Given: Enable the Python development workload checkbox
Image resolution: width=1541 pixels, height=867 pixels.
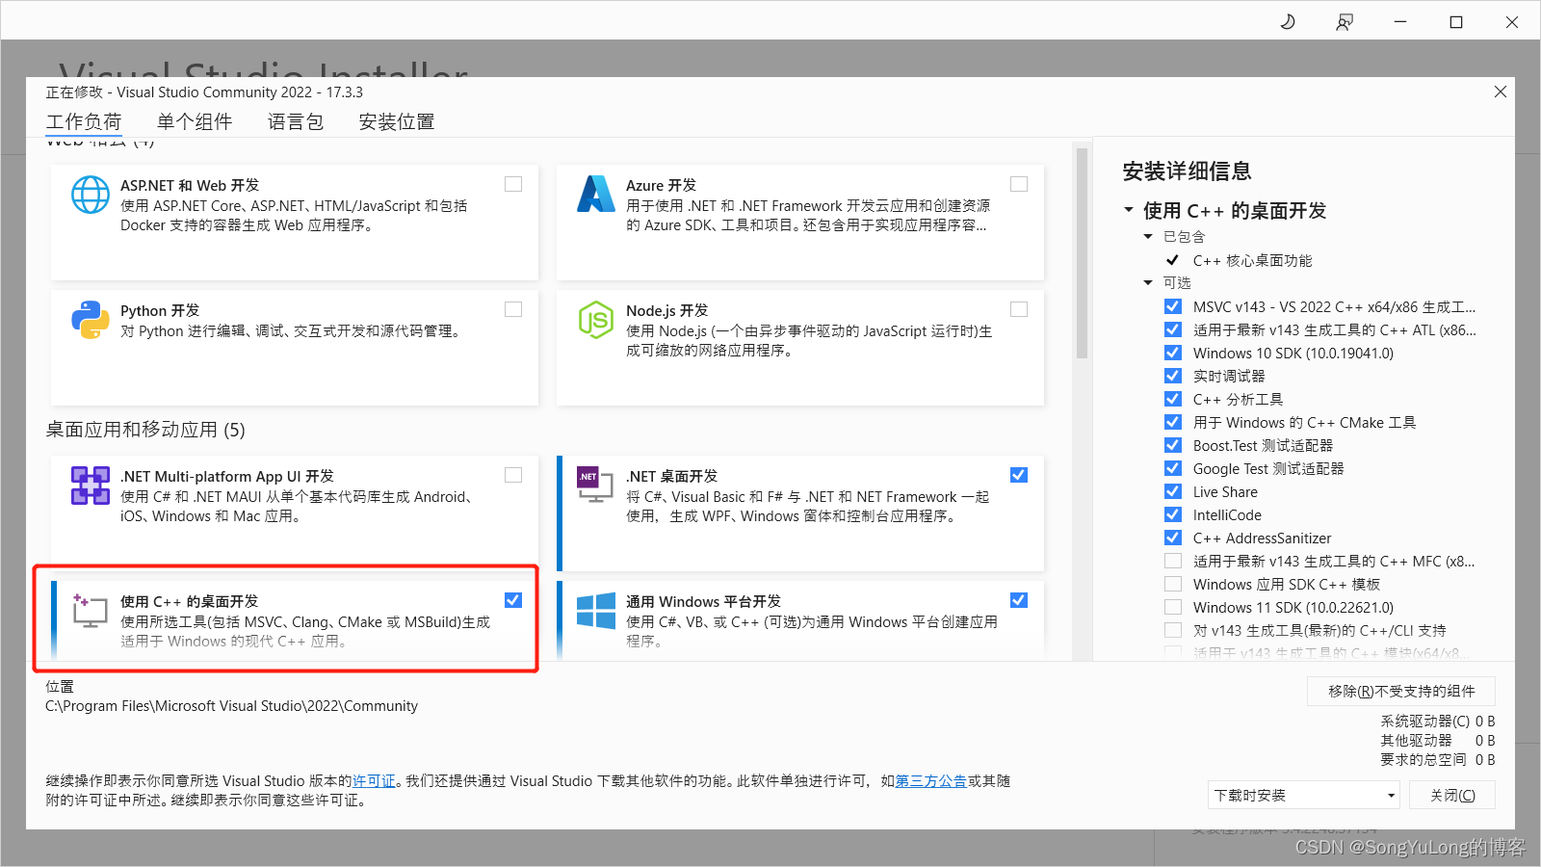Looking at the screenshot, I should click(513, 309).
